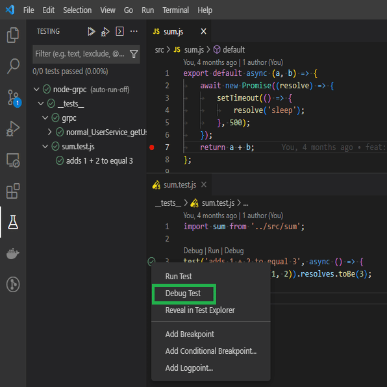Expand the normal_UserService_getU node
387x387 pixels.
[49, 132]
